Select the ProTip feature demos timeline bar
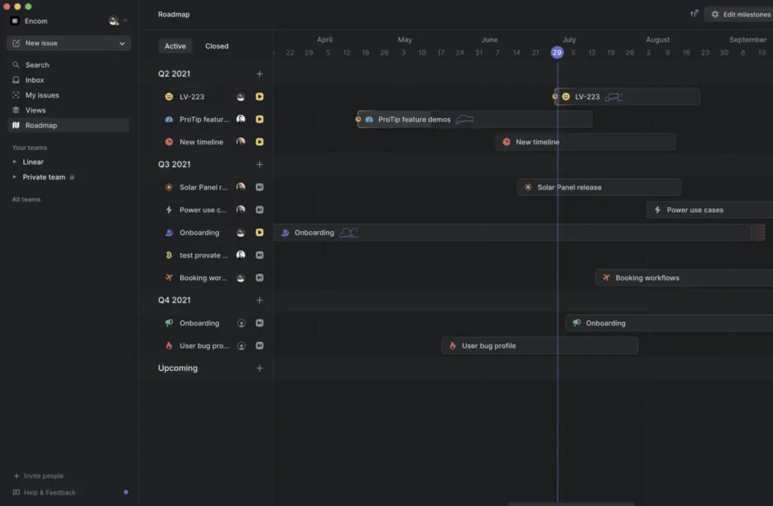Image resolution: width=773 pixels, height=506 pixels. coord(475,119)
